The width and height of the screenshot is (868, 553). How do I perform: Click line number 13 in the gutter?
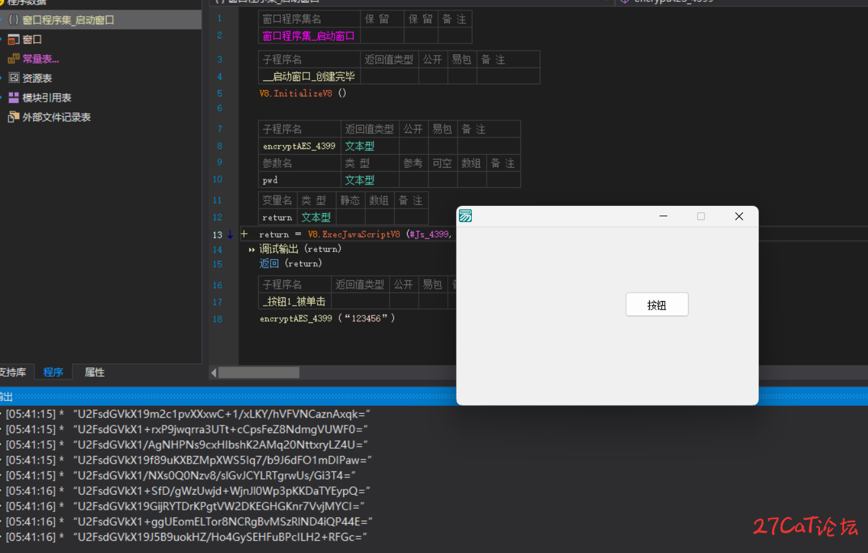coord(217,235)
